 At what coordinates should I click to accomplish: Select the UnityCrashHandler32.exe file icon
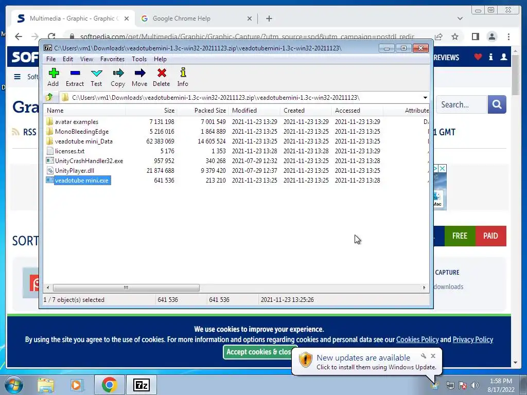coord(50,160)
